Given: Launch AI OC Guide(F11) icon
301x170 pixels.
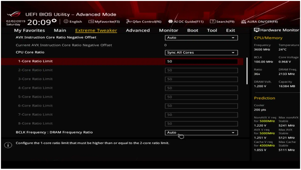Looking at the screenshot, I should tap(170, 21).
